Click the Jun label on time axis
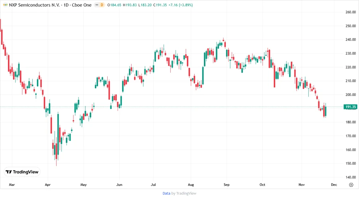This screenshot has height=198, width=359. tap(119, 184)
